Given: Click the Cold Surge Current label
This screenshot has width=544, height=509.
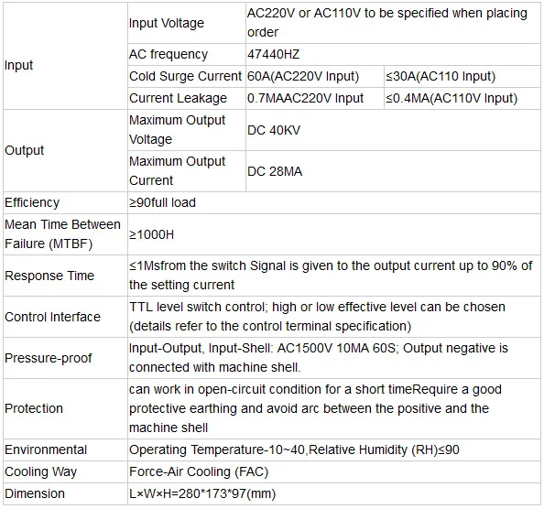Looking at the screenshot, I should [187, 76].
